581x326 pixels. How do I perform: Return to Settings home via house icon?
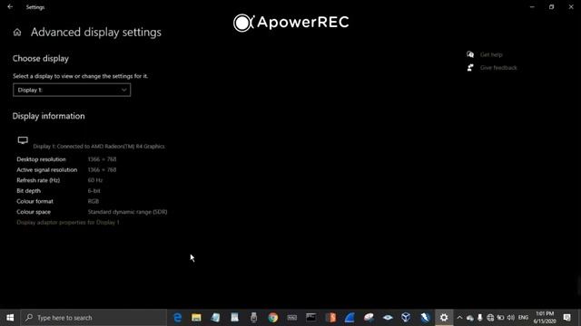[x=17, y=33]
